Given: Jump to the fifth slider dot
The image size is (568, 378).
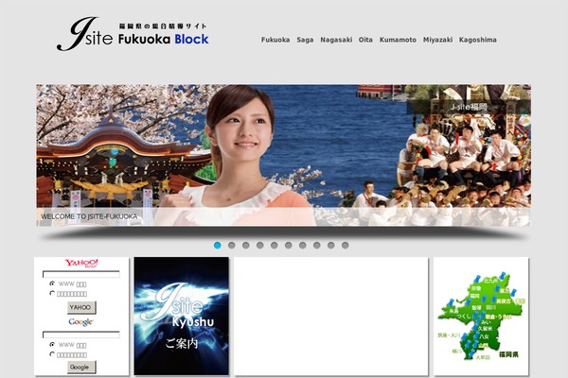Looking at the screenshot, I should pyautogui.click(x=274, y=245).
